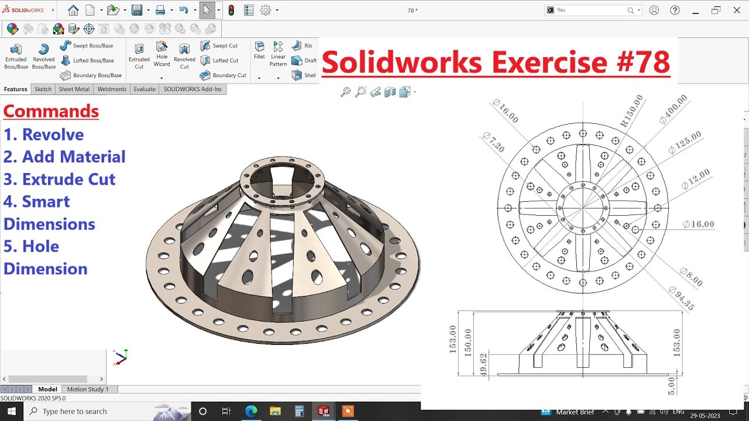This screenshot has width=749, height=421.
Task: Click the Home icon in the top toolbar
Action: pyautogui.click(x=73, y=10)
